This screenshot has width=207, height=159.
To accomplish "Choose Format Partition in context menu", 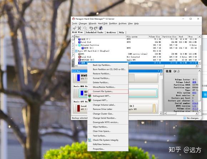I will (x=108, y=78).
